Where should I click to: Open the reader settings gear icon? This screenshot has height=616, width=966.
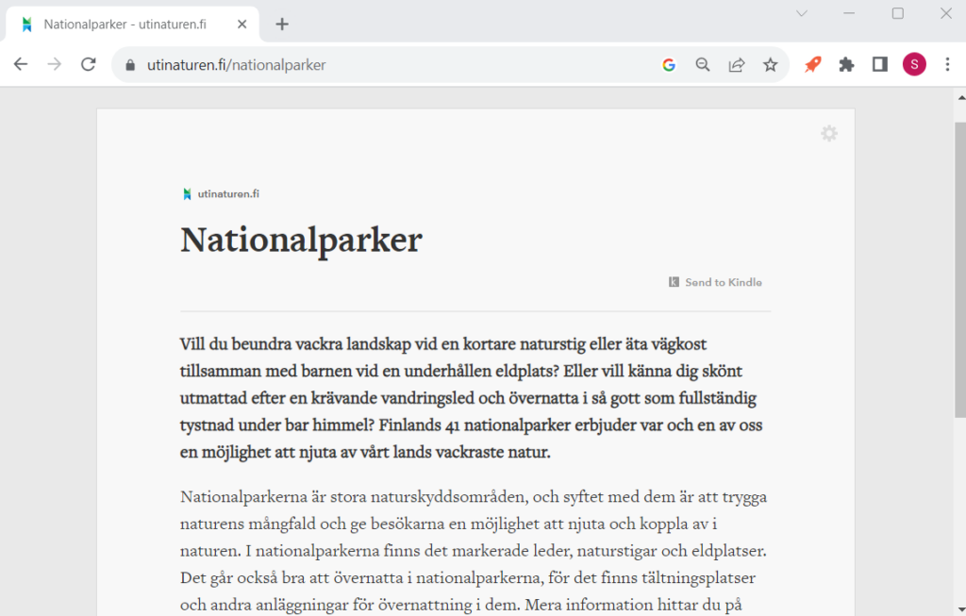point(829,133)
